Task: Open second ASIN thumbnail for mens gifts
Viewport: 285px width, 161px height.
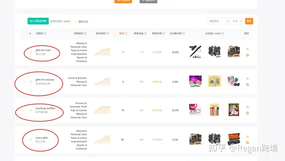Action: [x=215, y=139]
